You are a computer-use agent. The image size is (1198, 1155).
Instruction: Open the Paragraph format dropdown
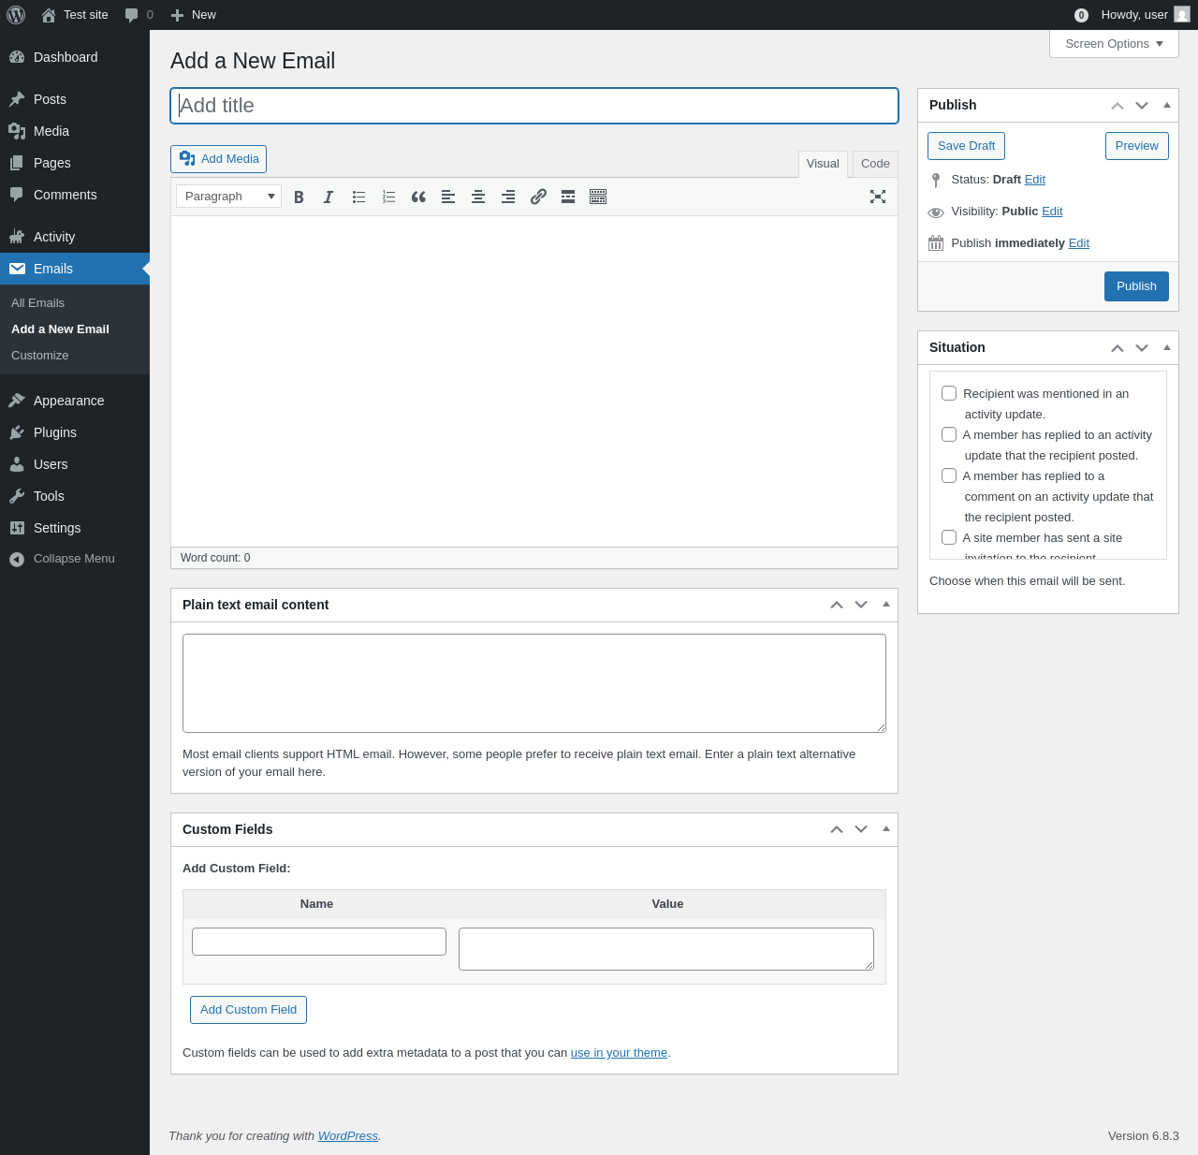[228, 197]
